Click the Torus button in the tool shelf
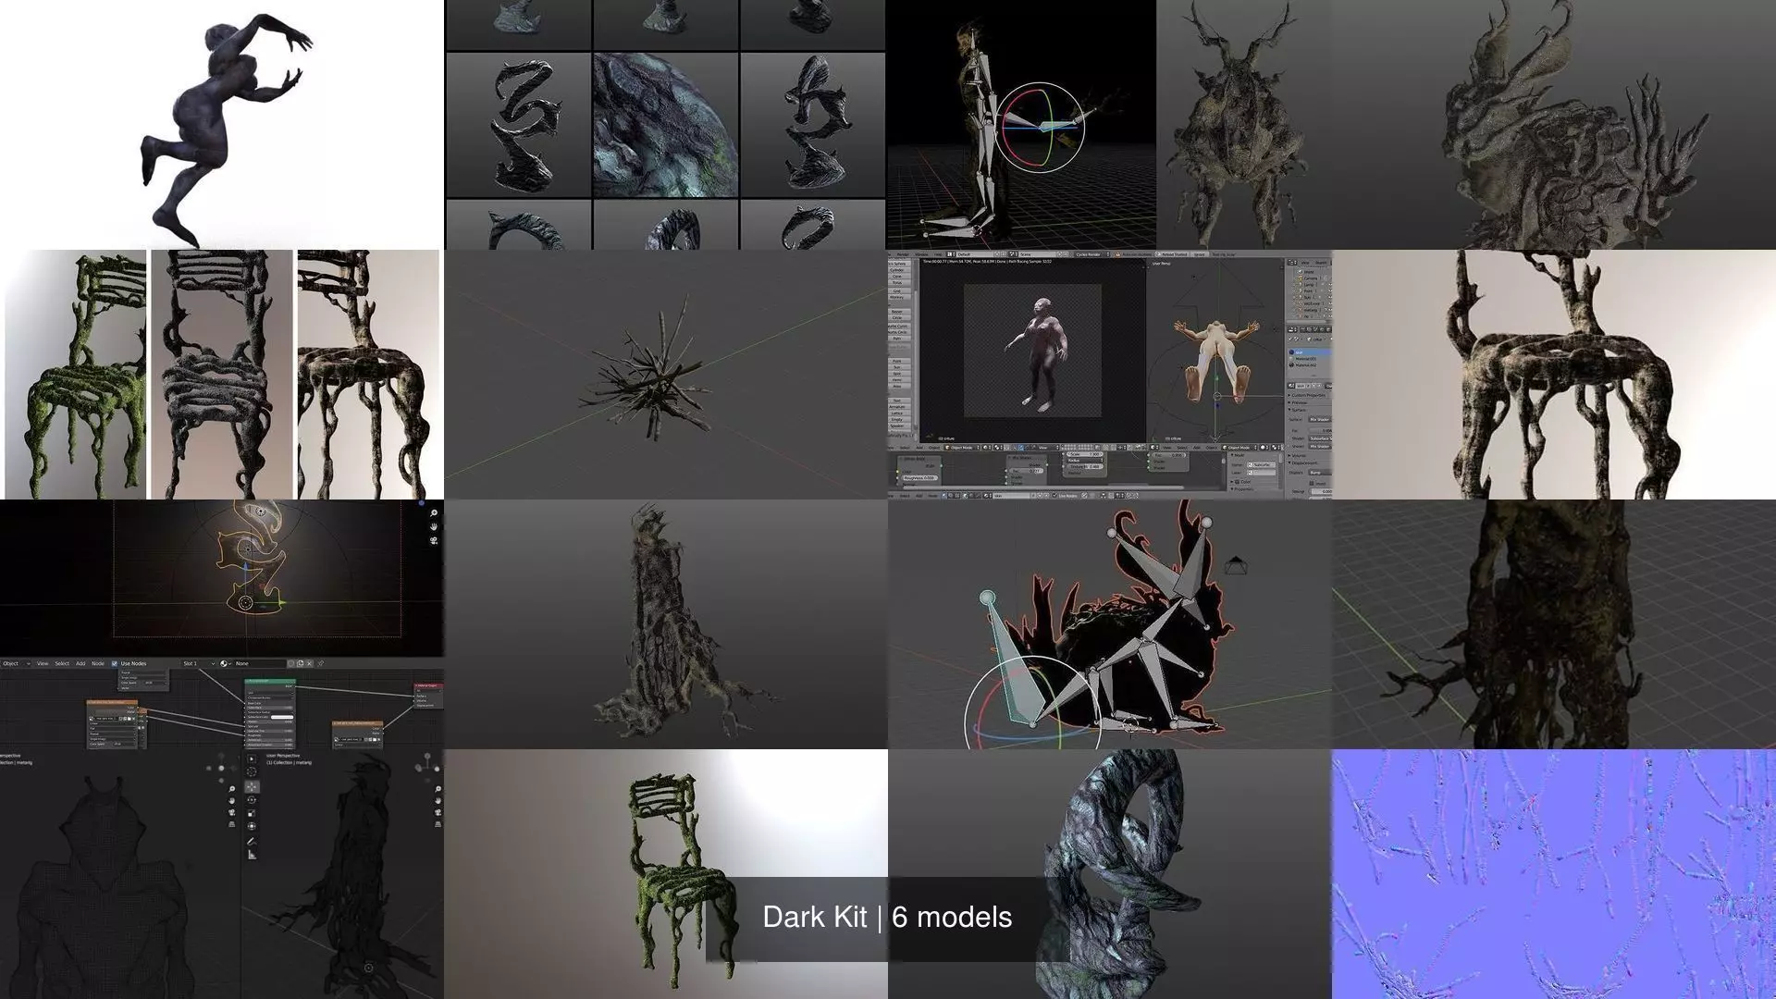Image resolution: width=1776 pixels, height=999 pixels. click(x=897, y=282)
